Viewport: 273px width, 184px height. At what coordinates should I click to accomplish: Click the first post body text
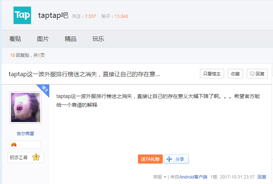pos(158,101)
